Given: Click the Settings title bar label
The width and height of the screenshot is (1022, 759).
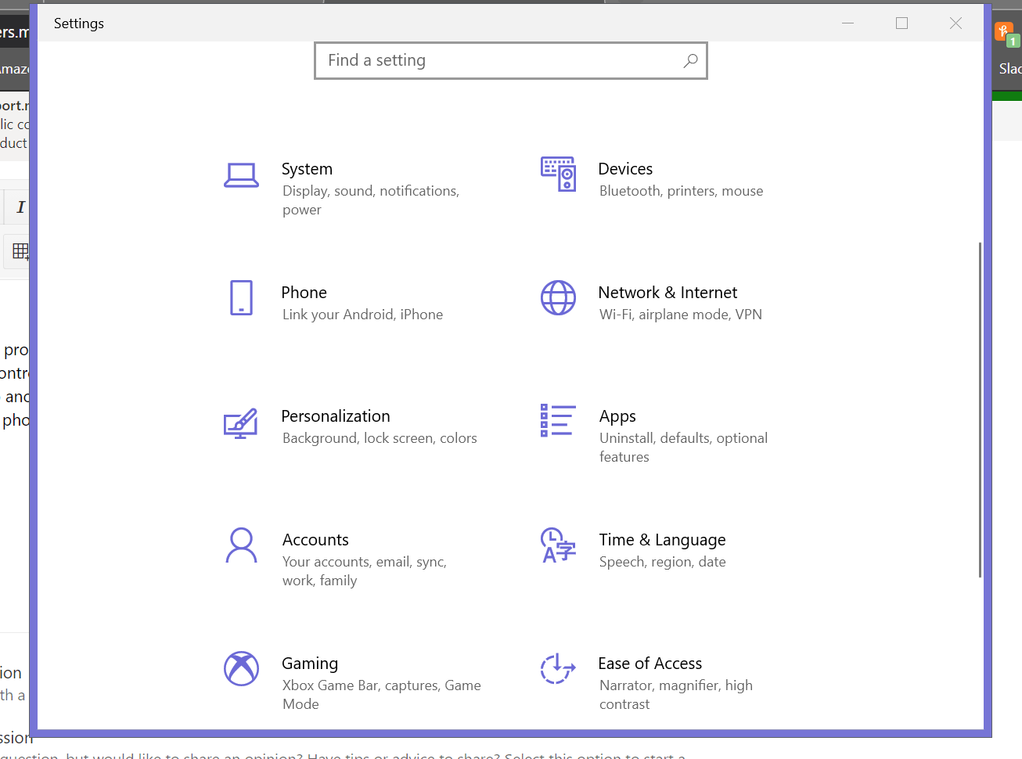Looking at the screenshot, I should [78, 23].
